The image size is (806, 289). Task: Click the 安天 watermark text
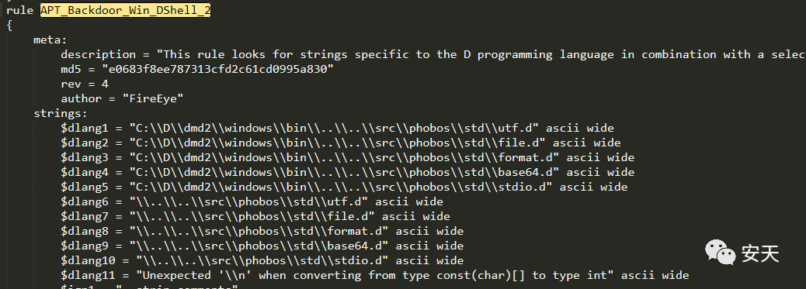tap(760, 253)
